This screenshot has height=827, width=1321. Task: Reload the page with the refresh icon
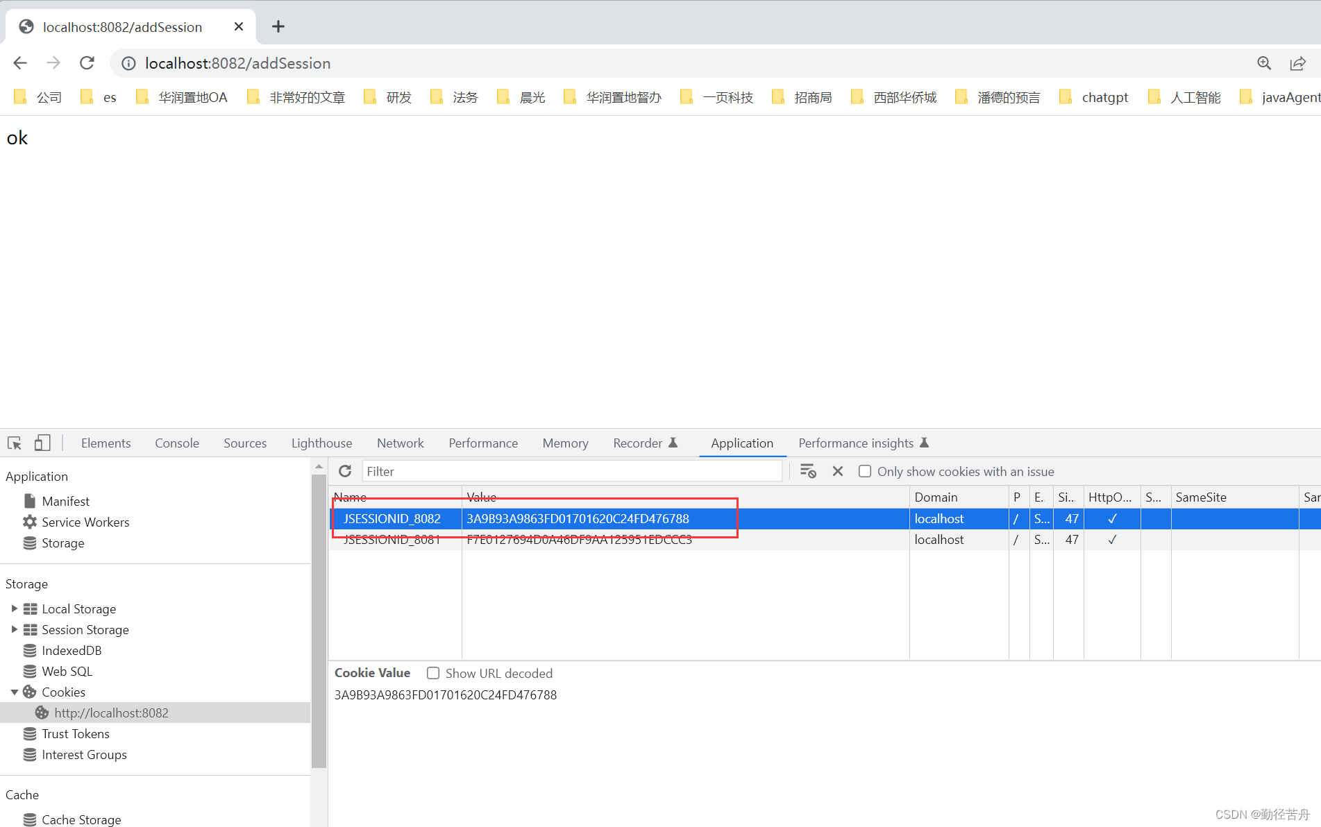[x=87, y=63]
